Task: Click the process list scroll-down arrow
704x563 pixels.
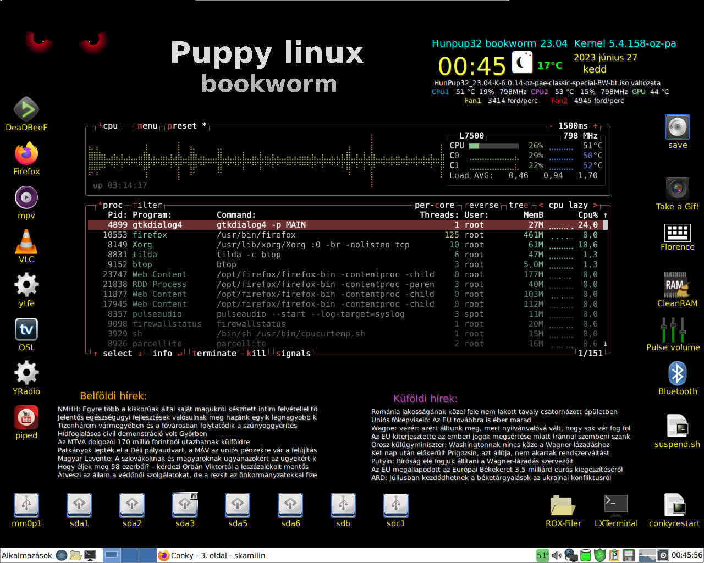Action: point(606,344)
